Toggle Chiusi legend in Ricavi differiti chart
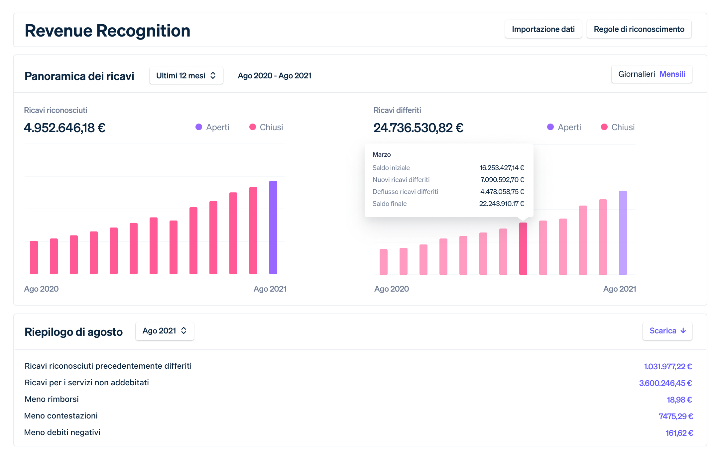 point(618,127)
